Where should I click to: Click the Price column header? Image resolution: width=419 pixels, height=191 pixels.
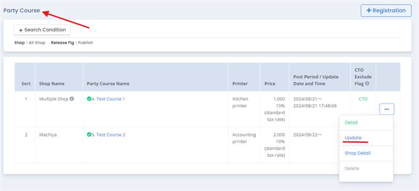(270, 84)
